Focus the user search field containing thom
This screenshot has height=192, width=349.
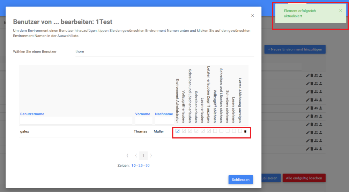tap(164, 51)
